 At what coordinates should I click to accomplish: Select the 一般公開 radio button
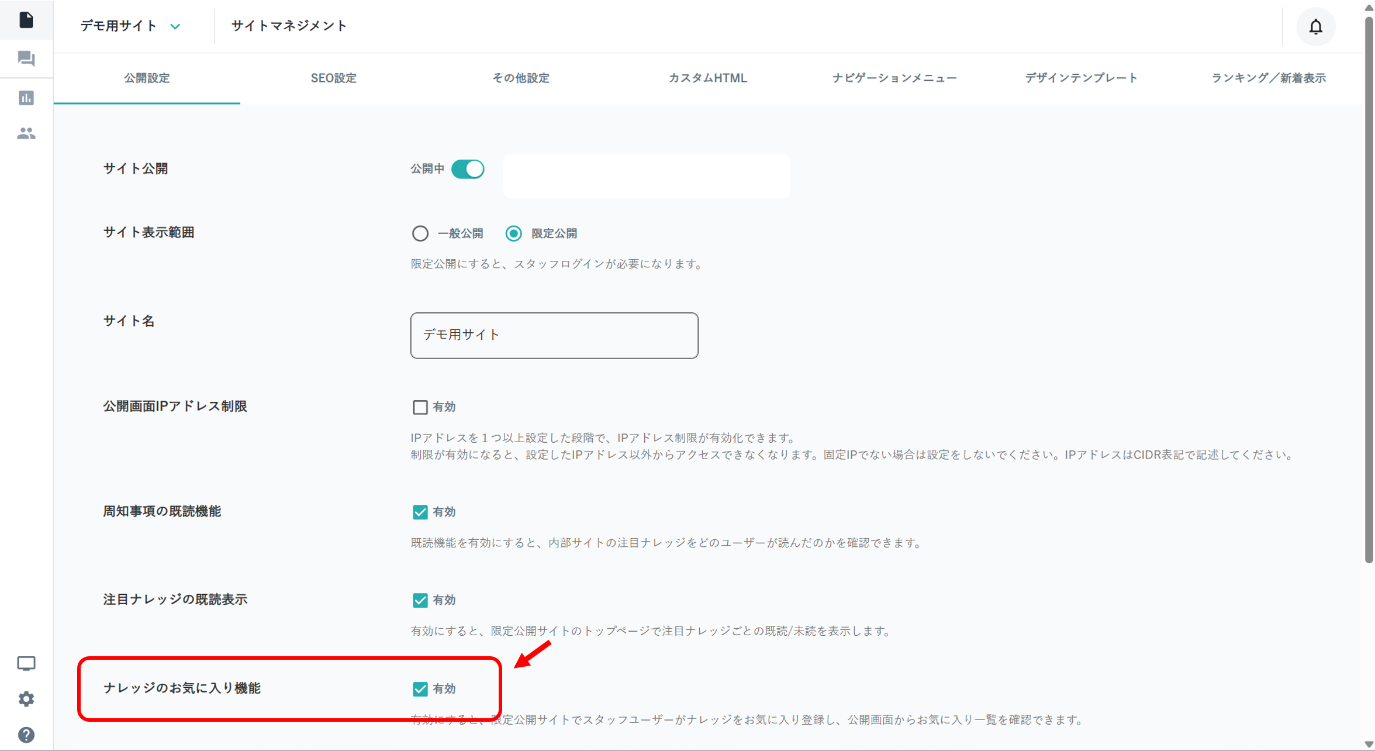[x=420, y=233]
